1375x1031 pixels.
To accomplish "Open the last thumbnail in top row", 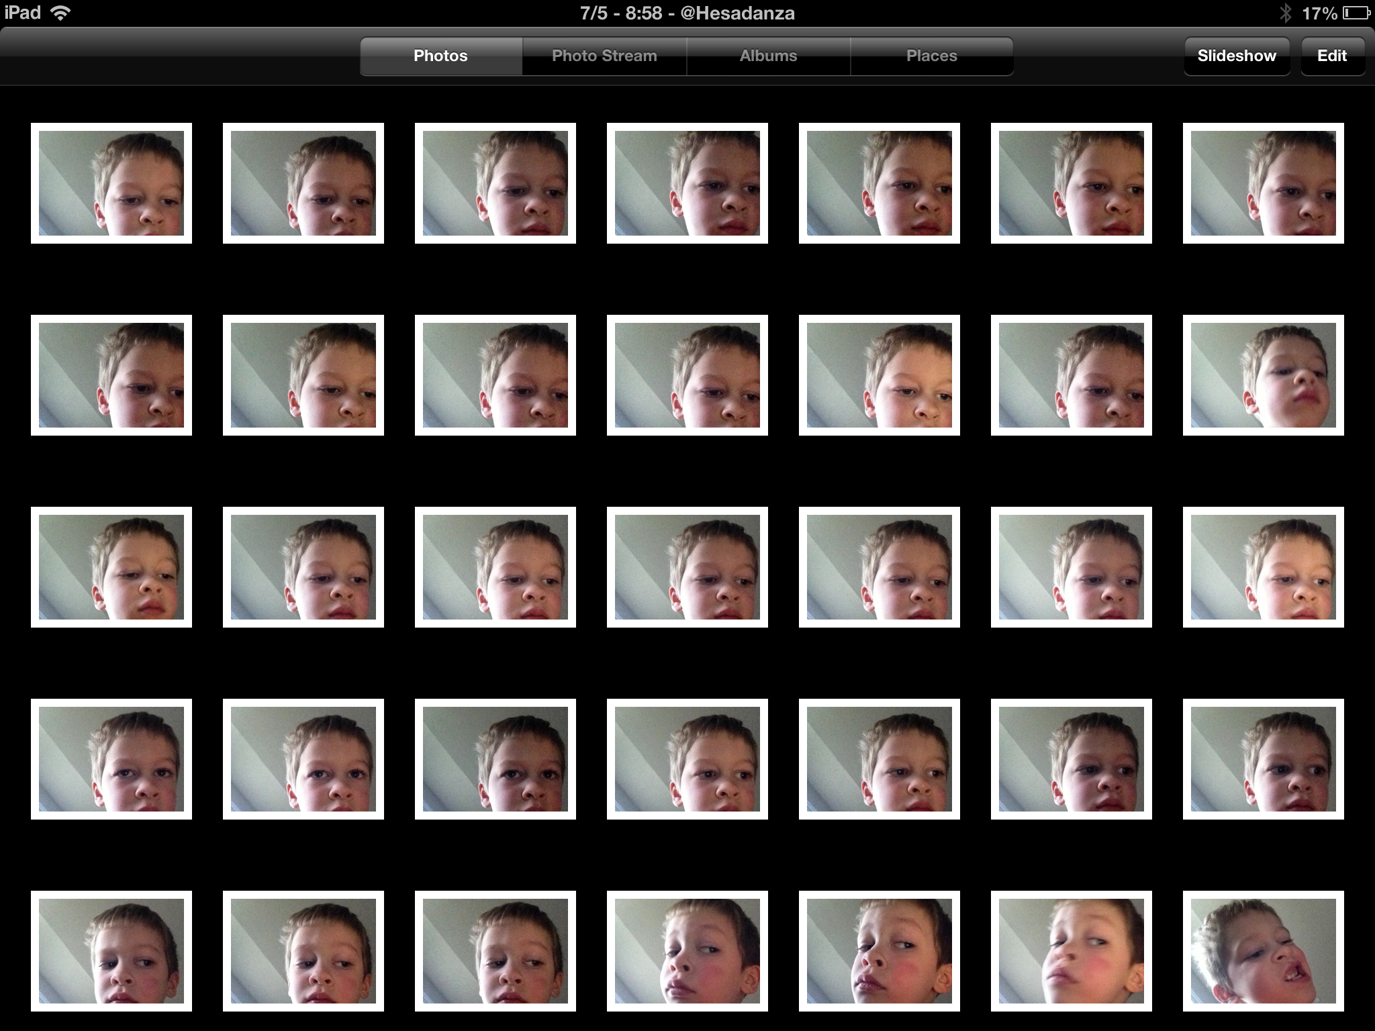I will [1263, 183].
